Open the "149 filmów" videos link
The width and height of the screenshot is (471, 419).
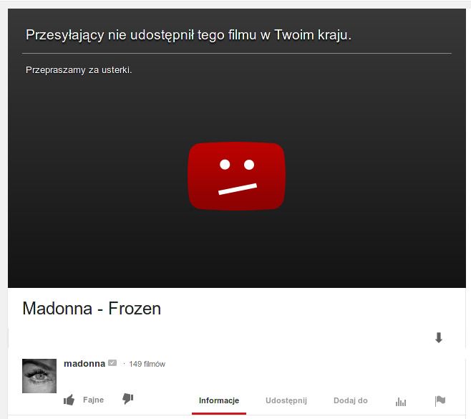[x=147, y=364]
